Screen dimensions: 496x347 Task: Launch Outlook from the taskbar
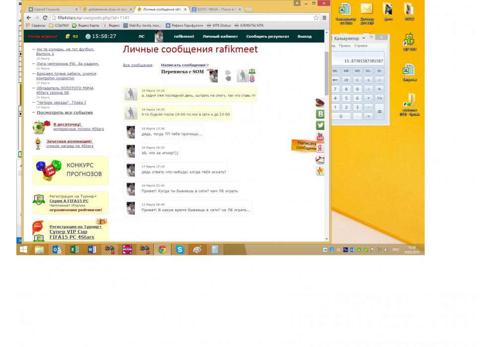[x=57, y=250]
